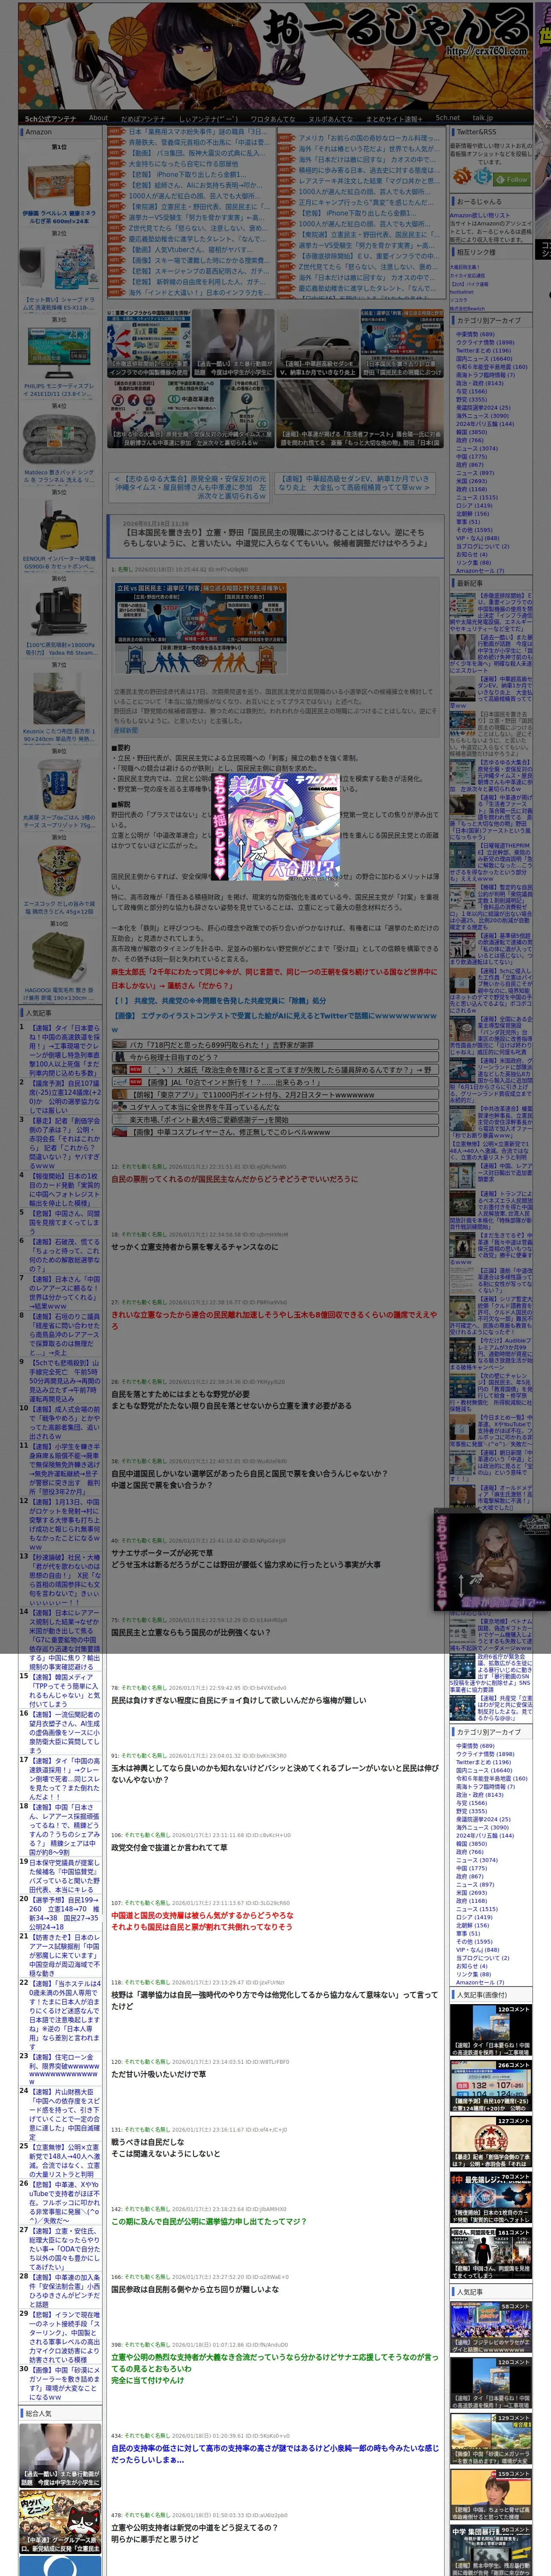Select 中東情勢 (689) in upper category archive
This screenshot has height=2576, width=551.
[475, 335]
